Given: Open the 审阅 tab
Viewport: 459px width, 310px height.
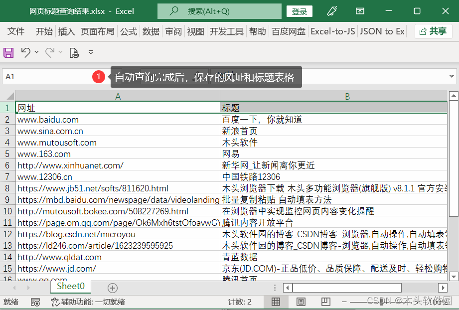Looking at the screenshot, I should [173, 31].
